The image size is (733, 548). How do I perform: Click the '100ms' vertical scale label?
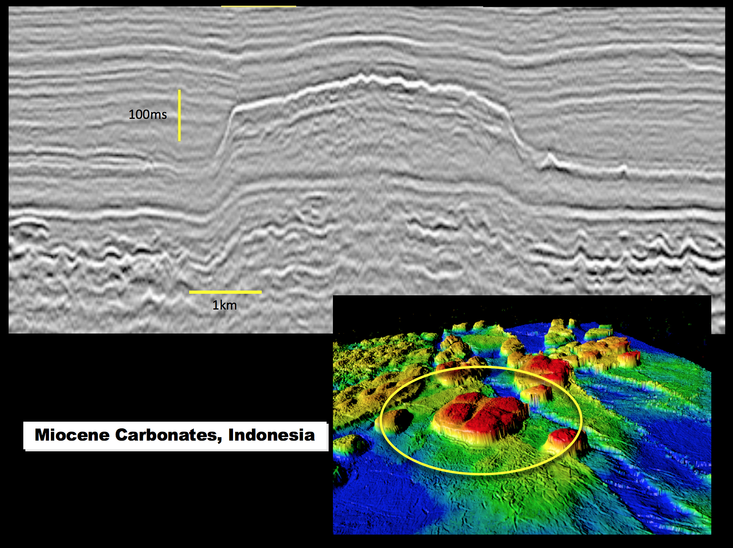coord(148,114)
